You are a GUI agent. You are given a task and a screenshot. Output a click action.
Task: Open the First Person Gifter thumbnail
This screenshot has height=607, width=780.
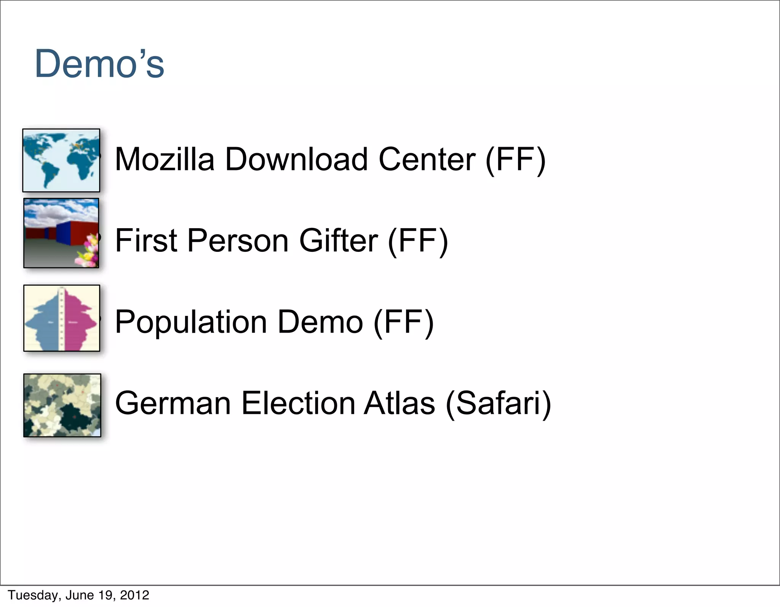coord(61,233)
